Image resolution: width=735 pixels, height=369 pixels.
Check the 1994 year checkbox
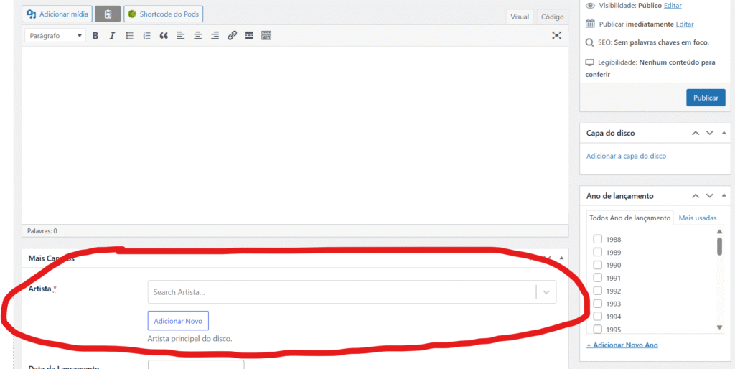[597, 317]
